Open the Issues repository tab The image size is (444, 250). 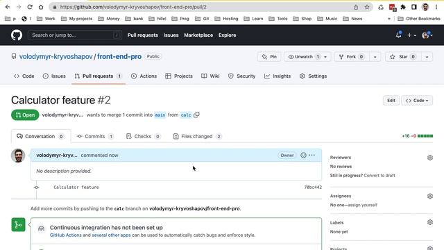(54, 76)
